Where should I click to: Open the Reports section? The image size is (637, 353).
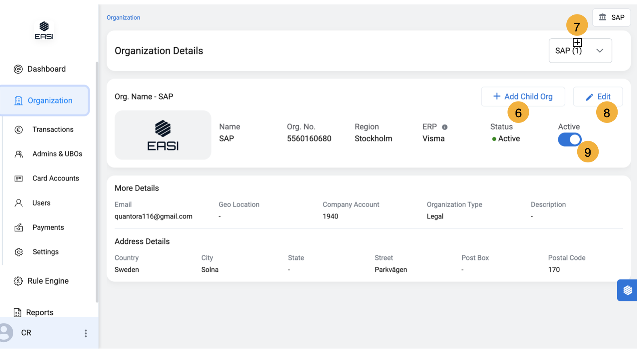[40, 312]
